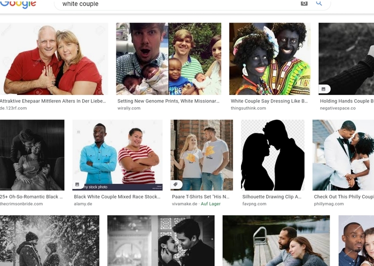This screenshot has width=374, height=266.
Task: Click the 'Black White Couple Mixed Race Stock' title
Action: pyautogui.click(x=117, y=197)
